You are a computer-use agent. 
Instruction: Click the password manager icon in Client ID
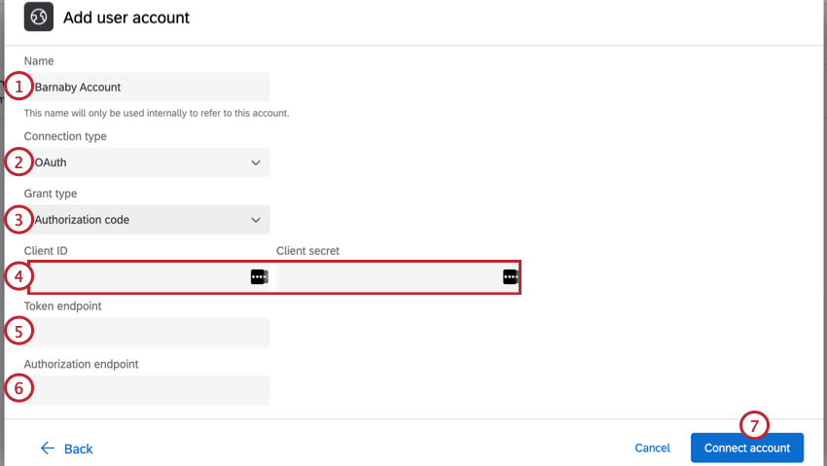point(258,277)
